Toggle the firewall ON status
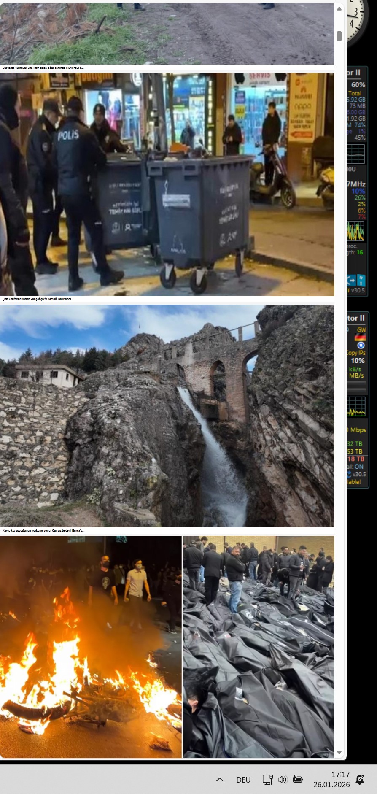Viewport: 377px width, 794px height. click(358, 466)
